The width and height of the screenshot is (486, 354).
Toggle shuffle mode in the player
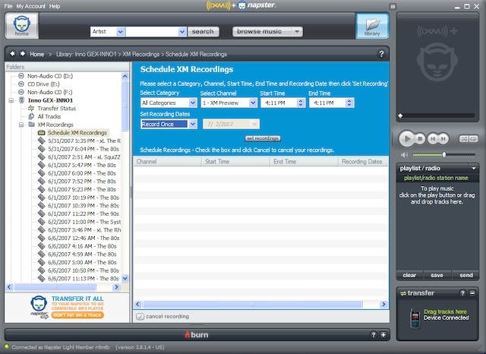point(464,139)
